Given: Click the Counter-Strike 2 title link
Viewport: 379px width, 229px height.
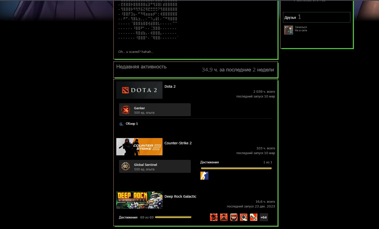Looking at the screenshot, I should (178, 143).
